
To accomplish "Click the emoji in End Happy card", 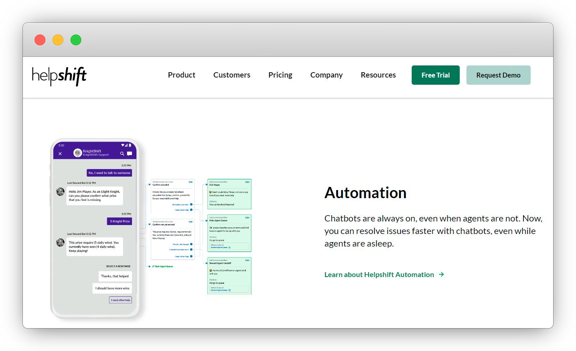I will coord(210,192).
